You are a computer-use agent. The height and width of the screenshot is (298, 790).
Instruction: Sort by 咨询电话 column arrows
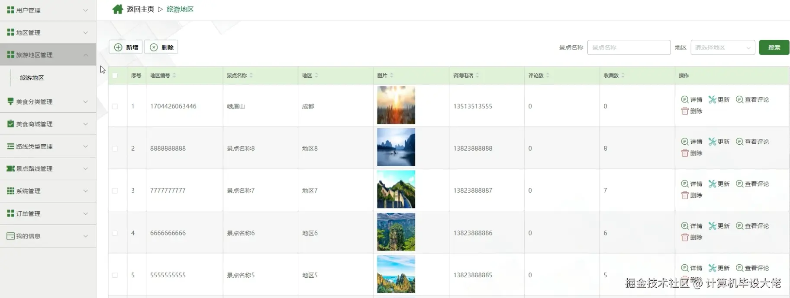click(477, 75)
